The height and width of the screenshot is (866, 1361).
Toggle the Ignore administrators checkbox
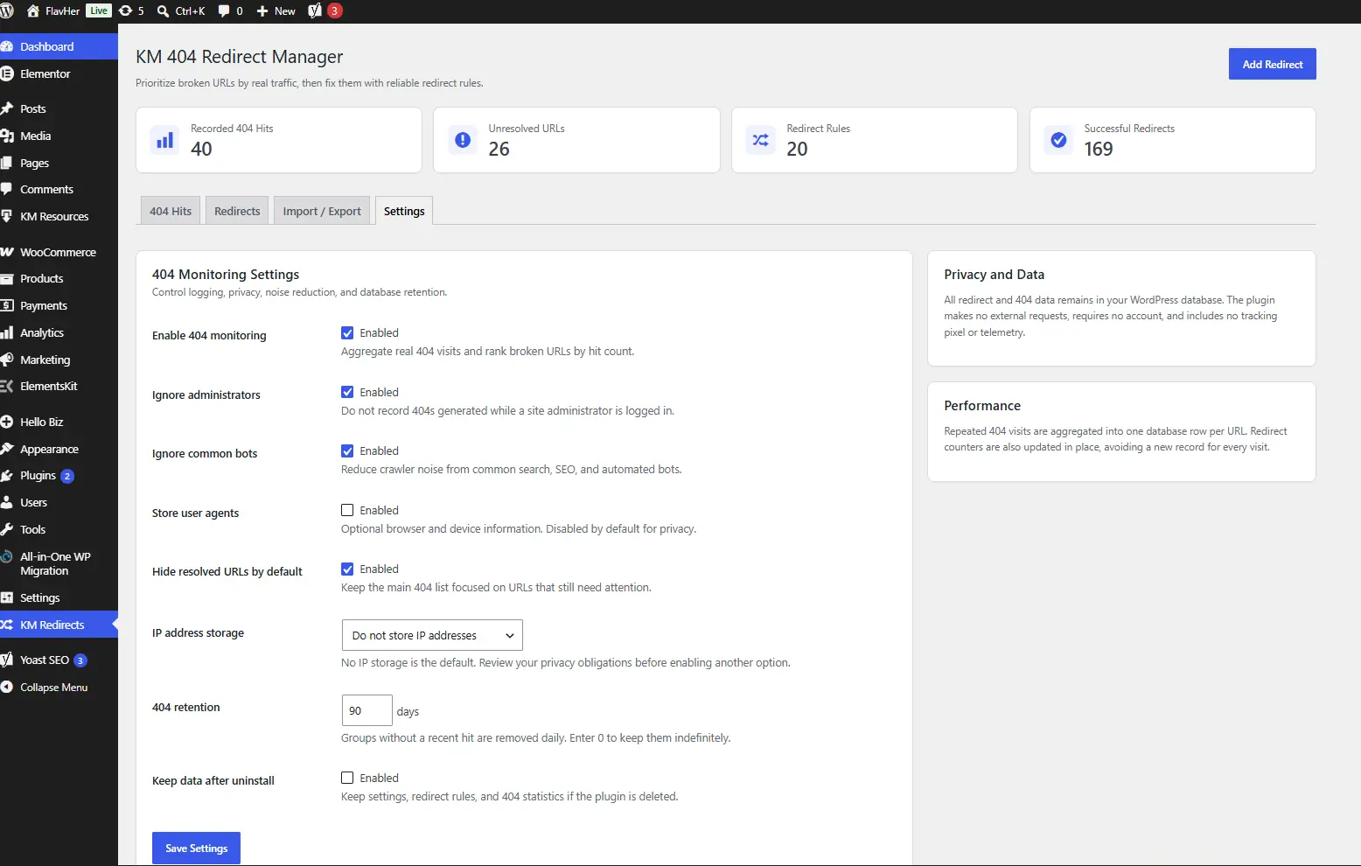click(347, 392)
